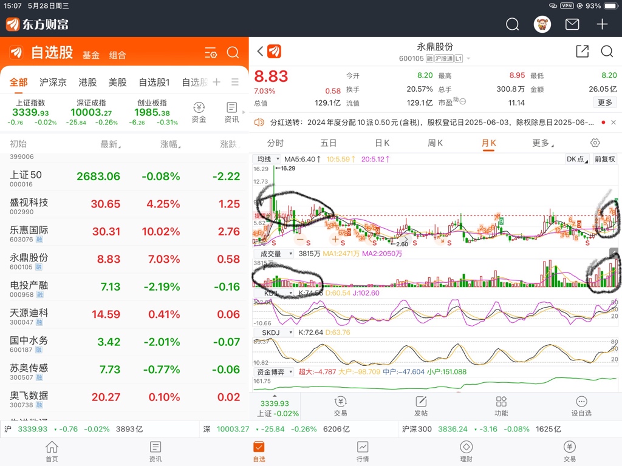Open the 设自选 watchlist setting action
Image resolution: width=622 pixels, height=466 pixels.
(581, 406)
